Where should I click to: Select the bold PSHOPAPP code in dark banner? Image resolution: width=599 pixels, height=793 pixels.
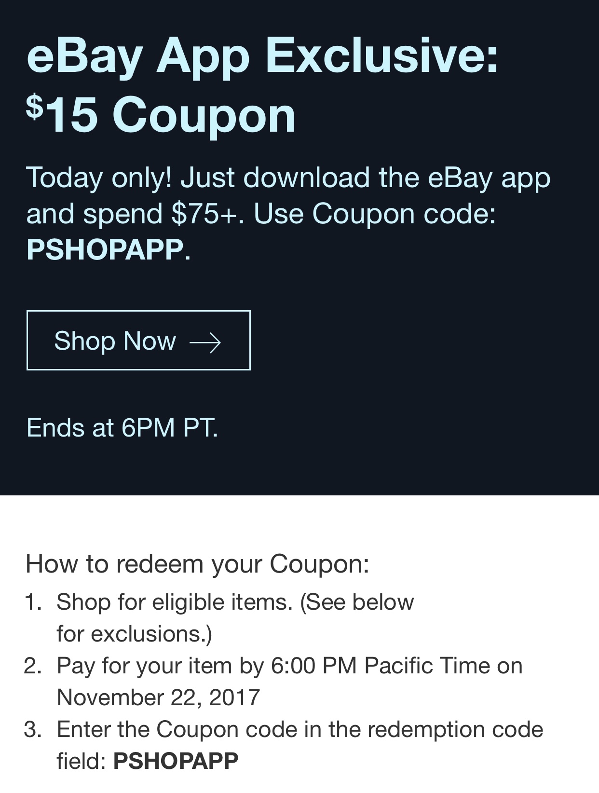105,249
